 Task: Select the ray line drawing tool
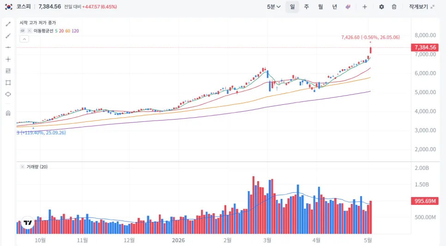[x=8, y=36]
